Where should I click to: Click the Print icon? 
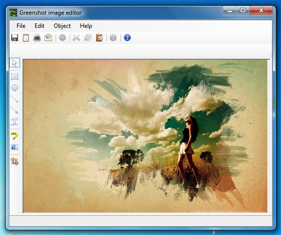click(x=37, y=38)
